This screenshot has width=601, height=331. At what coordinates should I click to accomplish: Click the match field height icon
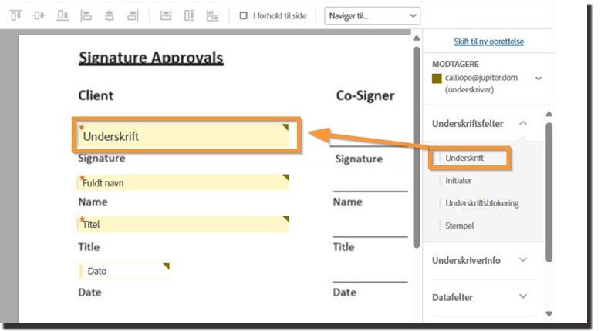[189, 15]
